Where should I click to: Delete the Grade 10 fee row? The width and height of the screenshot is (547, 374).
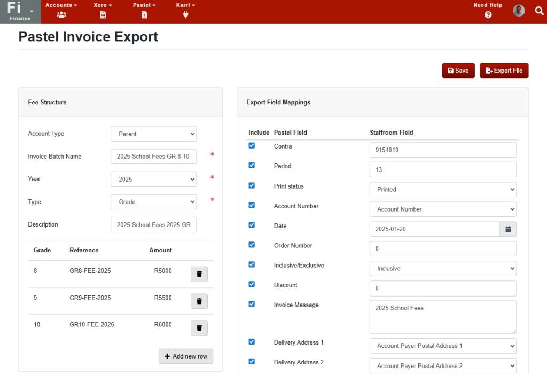pos(199,328)
